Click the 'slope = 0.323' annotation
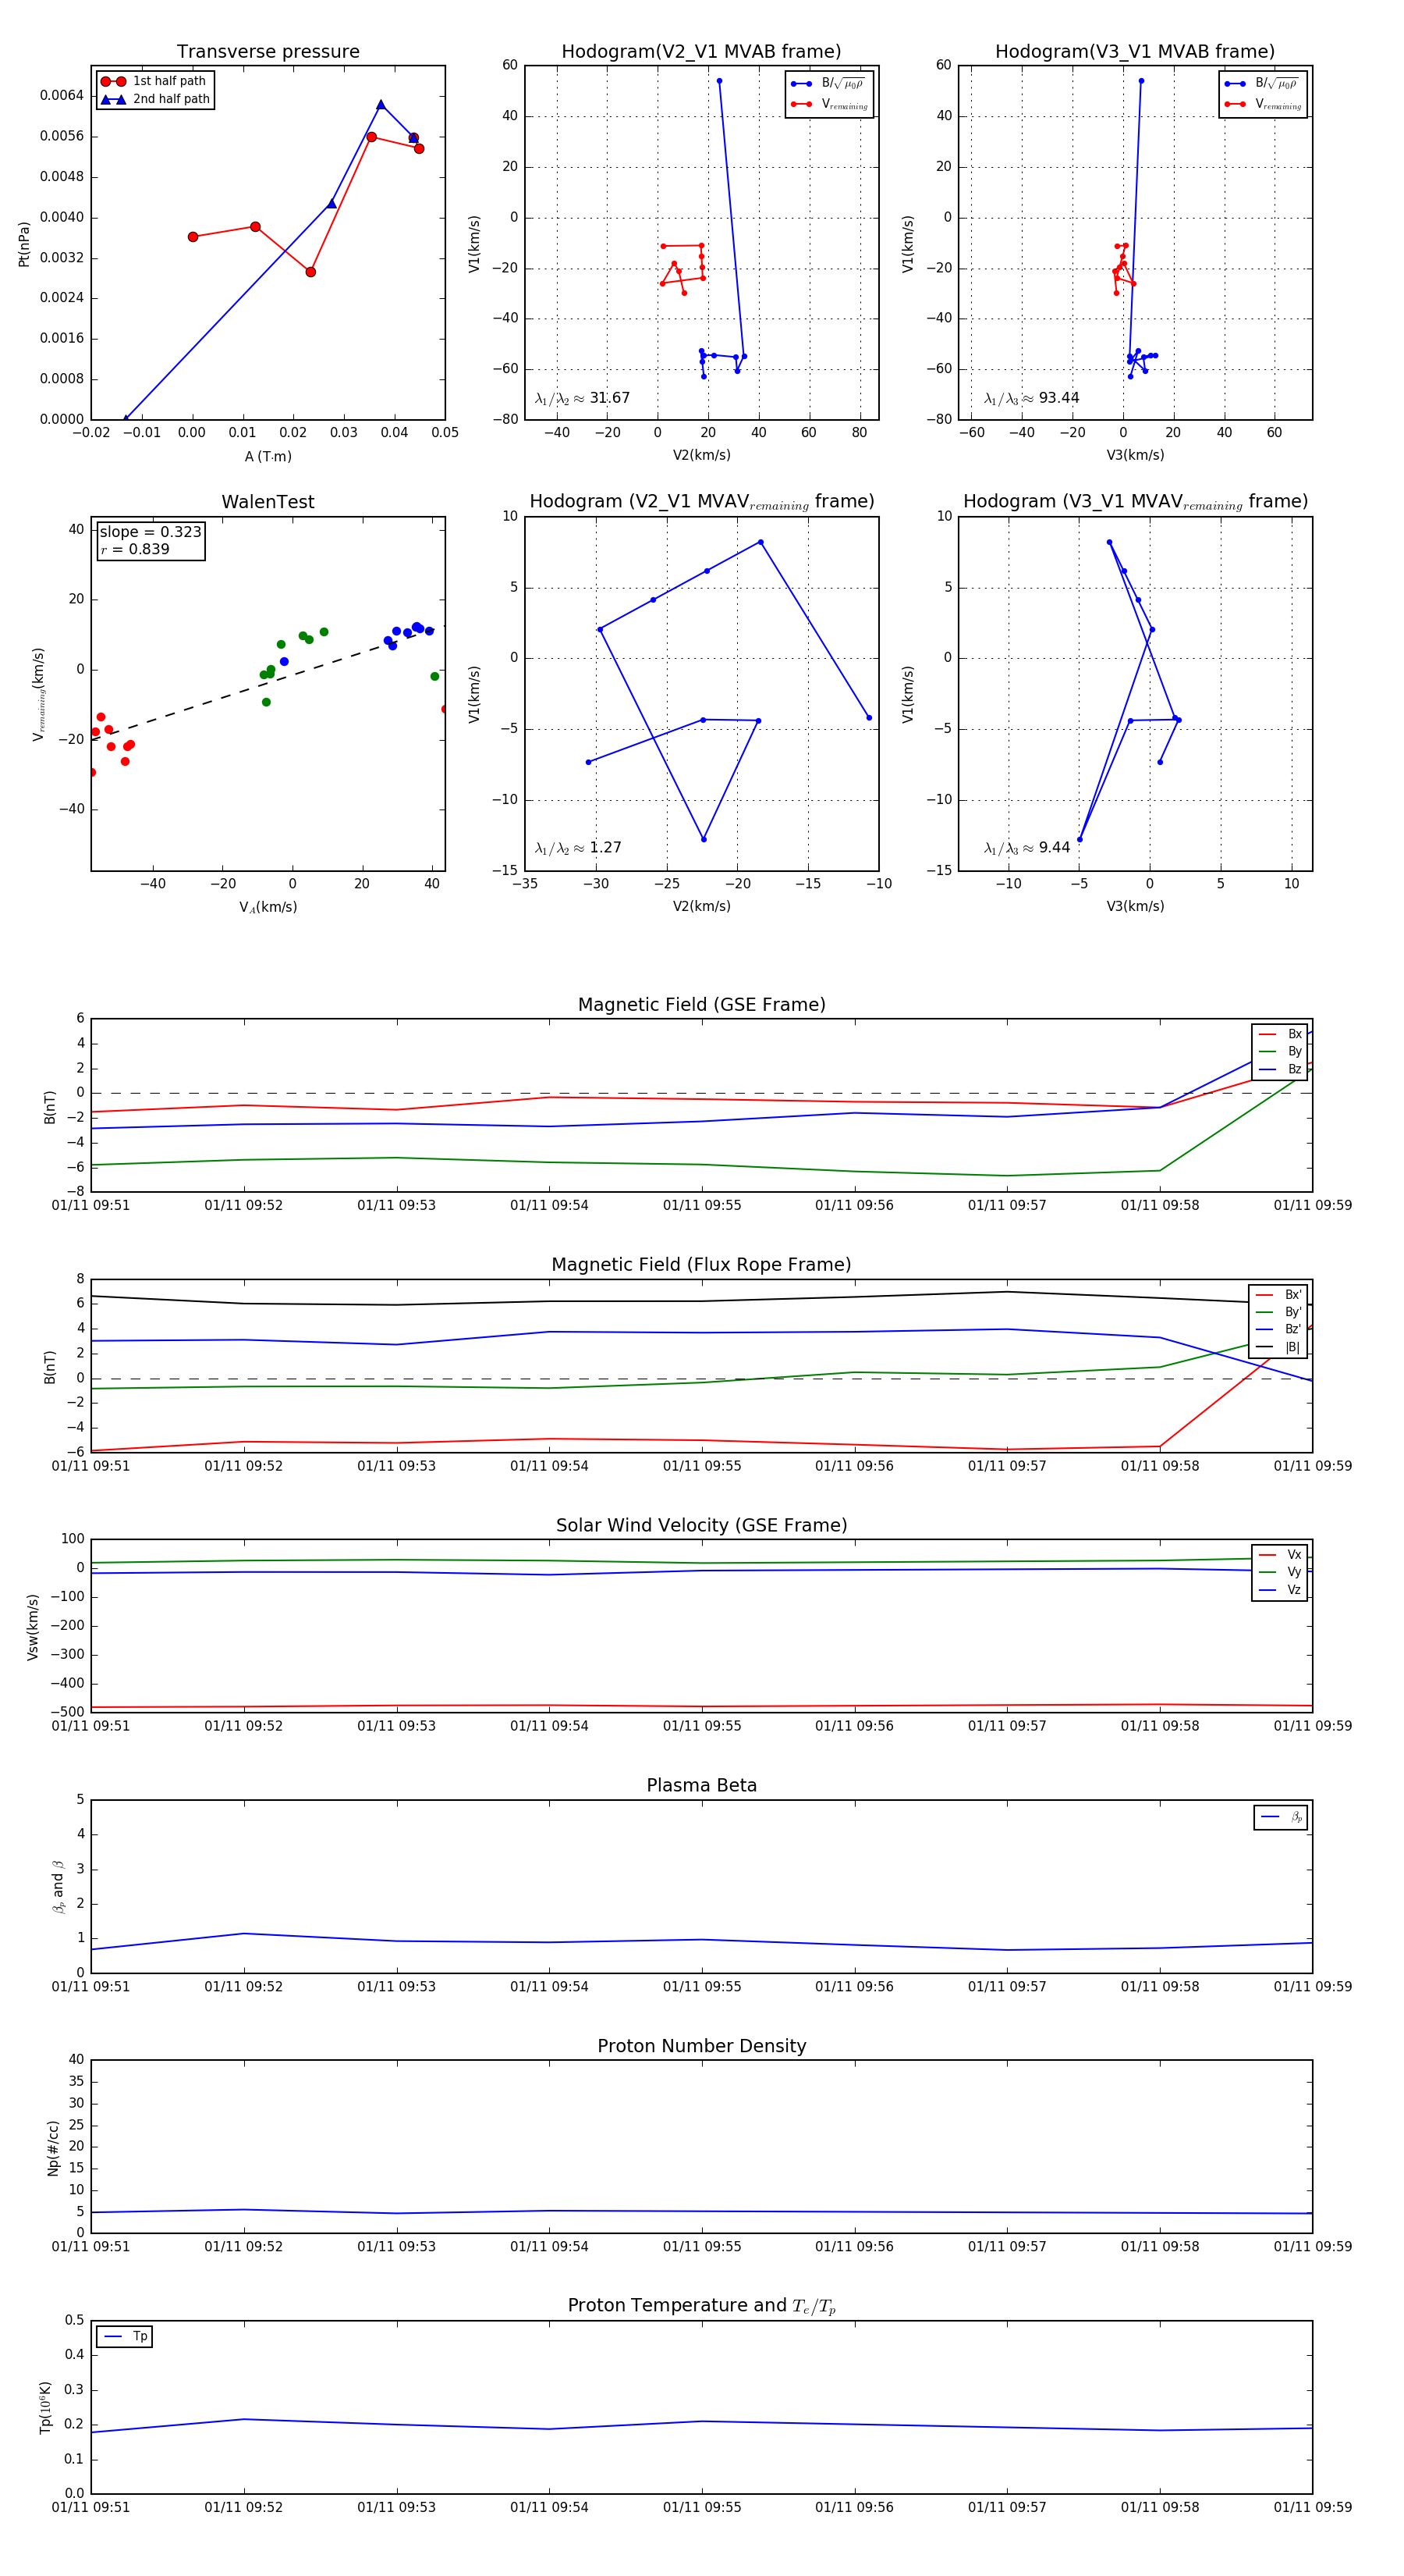The height and width of the screenshot is (2576, 1404). pyautogui.click(x=150, y=532)
